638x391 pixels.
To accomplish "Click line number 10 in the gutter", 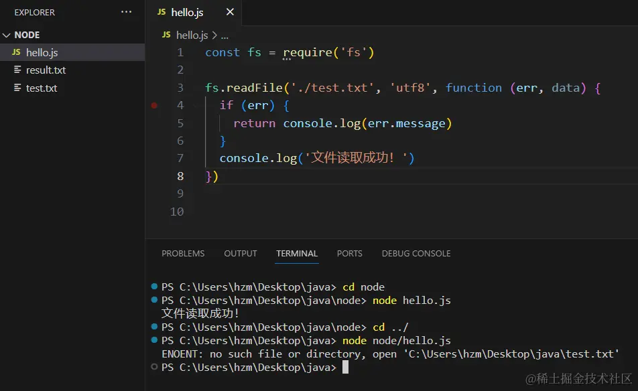I will point(177,212).
